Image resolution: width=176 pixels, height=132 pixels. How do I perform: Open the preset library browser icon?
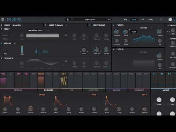click(67, 19)
